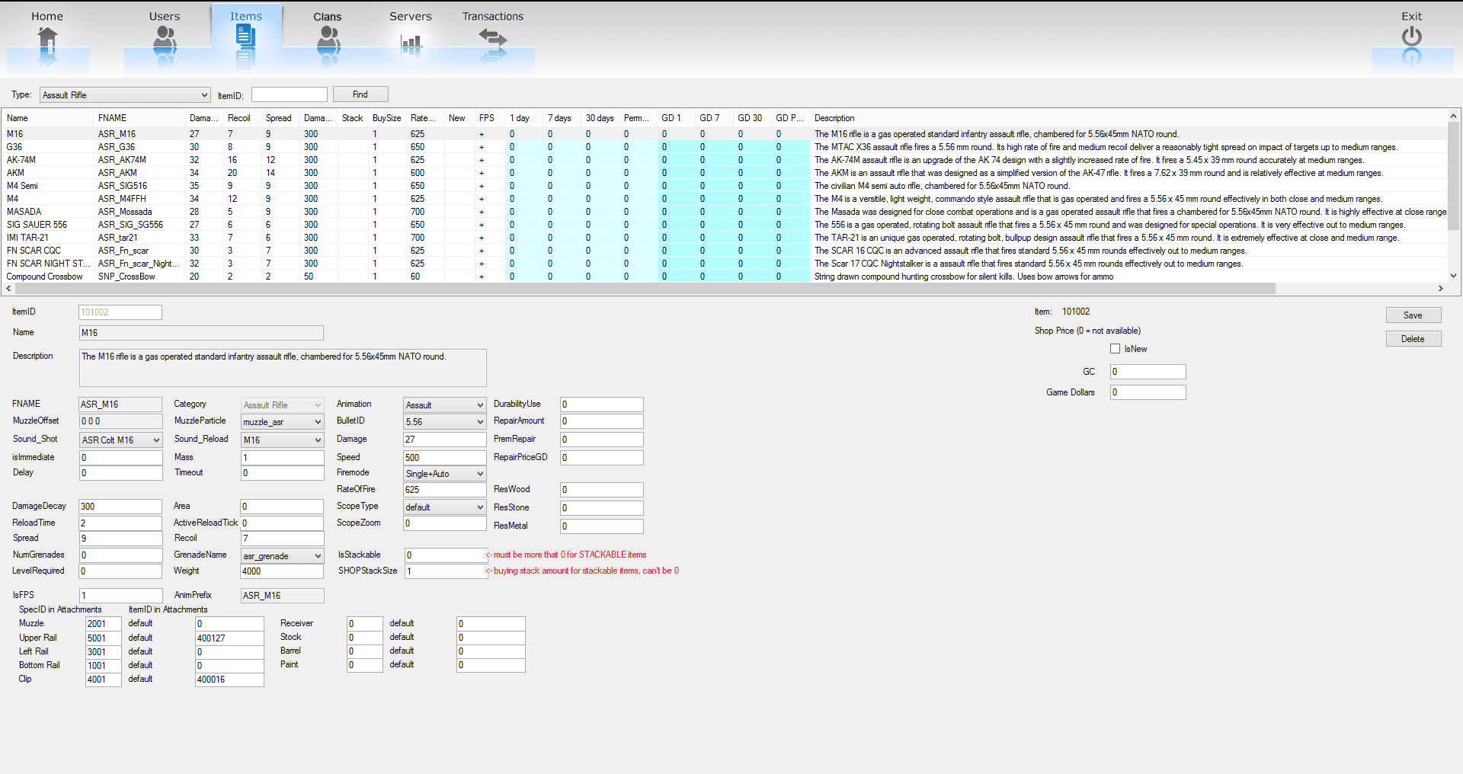
Task: Click the AnimPrefix field
Action: point(283,596)
